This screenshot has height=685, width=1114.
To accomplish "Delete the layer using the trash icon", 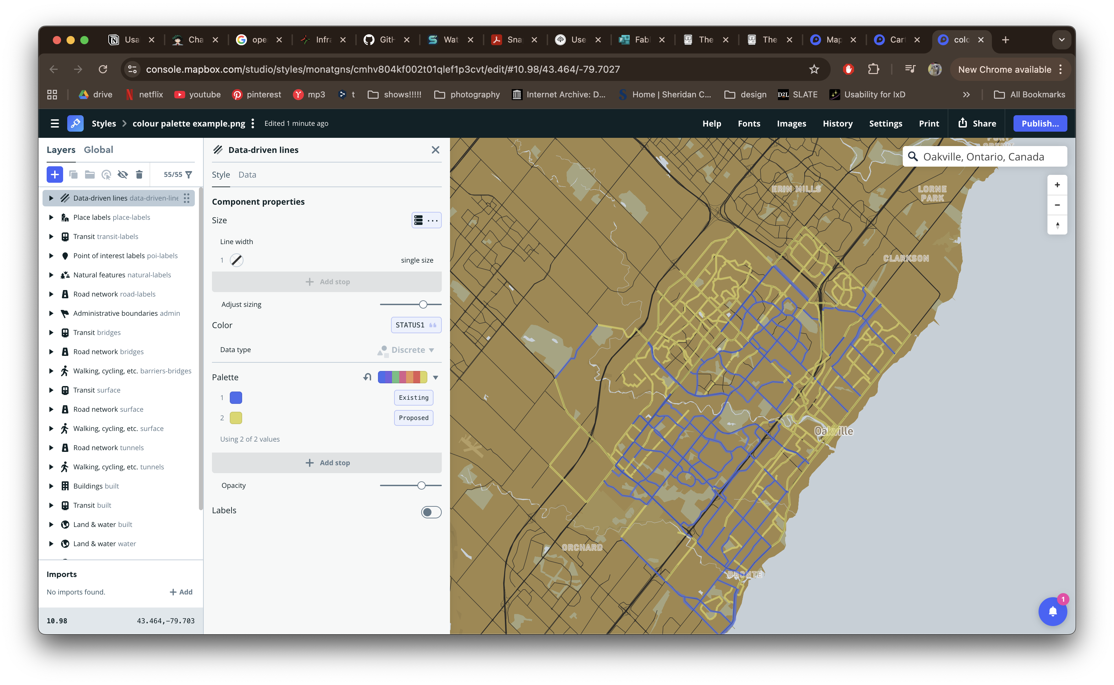I will 139,175.
